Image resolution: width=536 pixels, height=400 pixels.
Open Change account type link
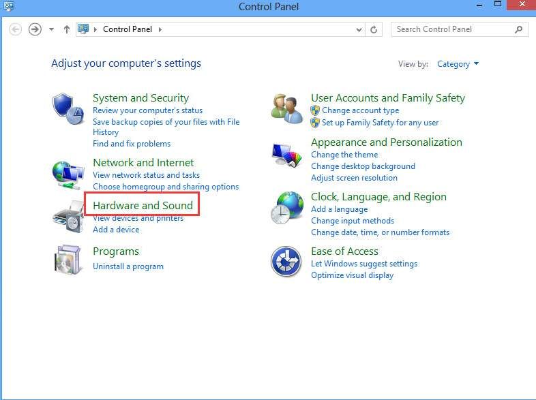(360, 110)
